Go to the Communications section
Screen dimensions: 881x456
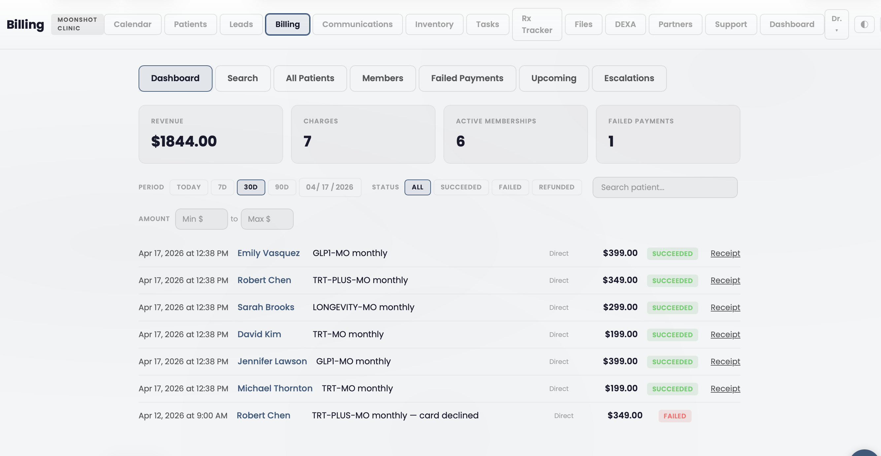click(x=357, y=24)
